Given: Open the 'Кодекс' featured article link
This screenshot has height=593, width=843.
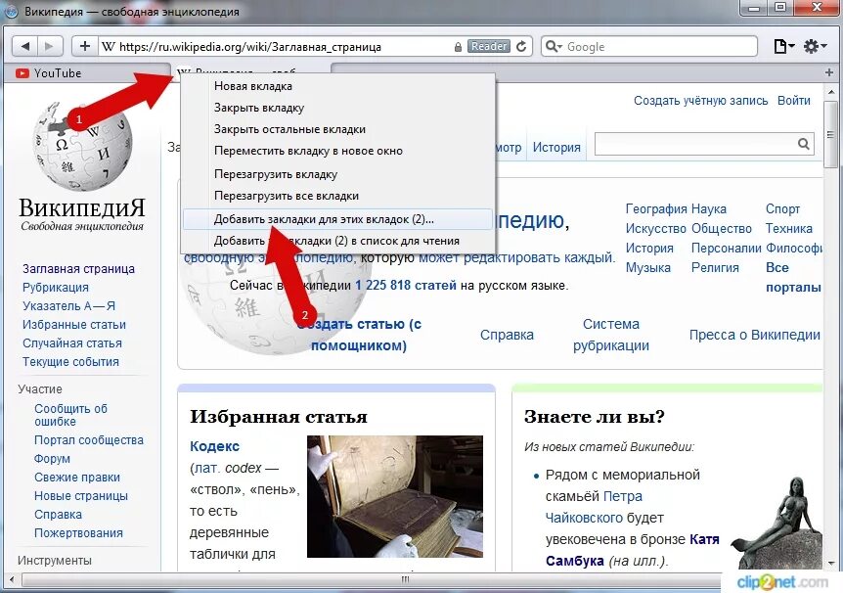Looking at the screenshot, I should [214, 446].
